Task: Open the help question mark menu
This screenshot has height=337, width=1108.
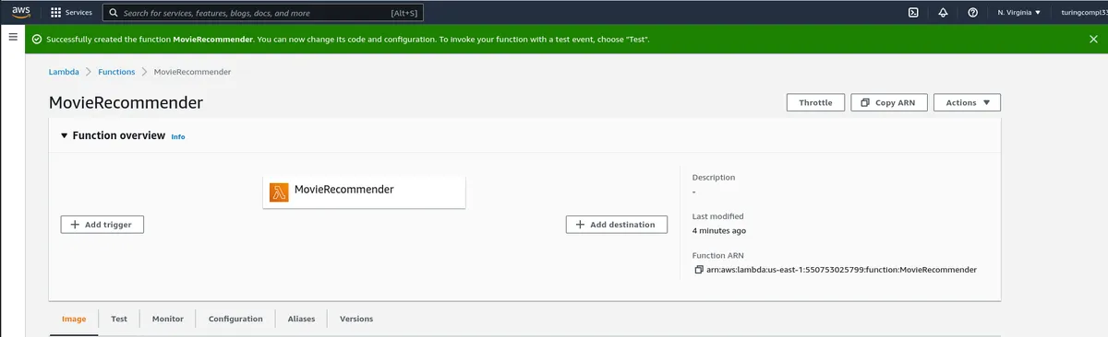Action: tap(972, 13)
